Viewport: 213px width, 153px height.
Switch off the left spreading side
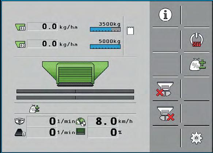pos(165,89)
